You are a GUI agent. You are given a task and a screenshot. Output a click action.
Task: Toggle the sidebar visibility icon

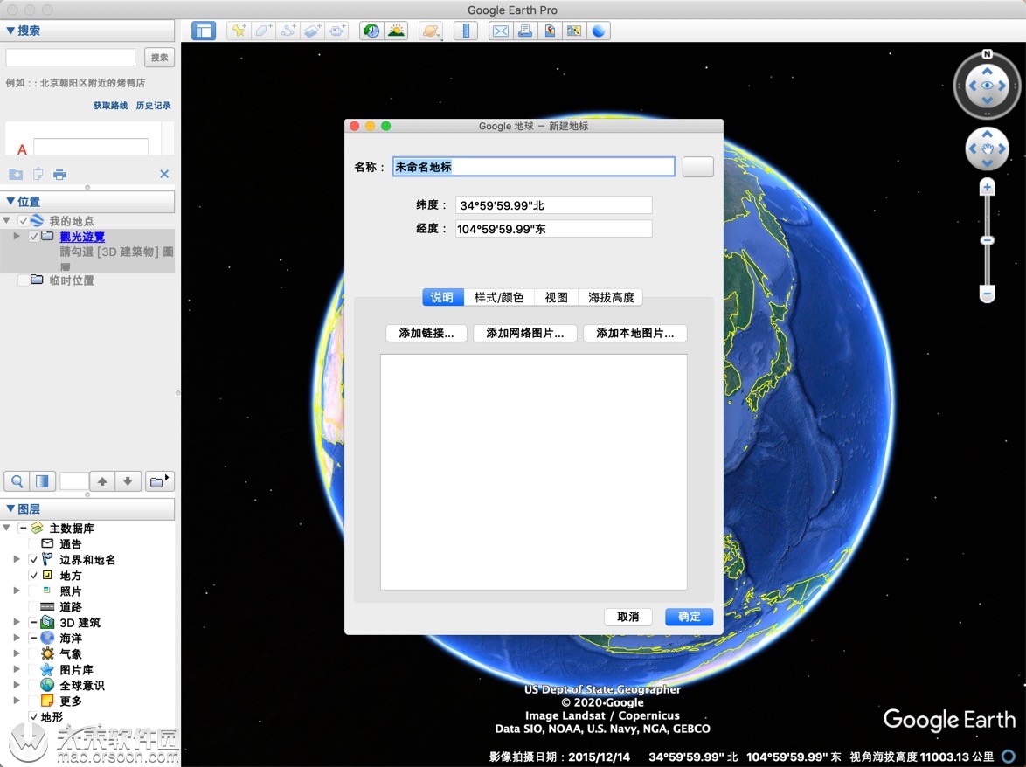pyautogui.click(x=204, y=31)
